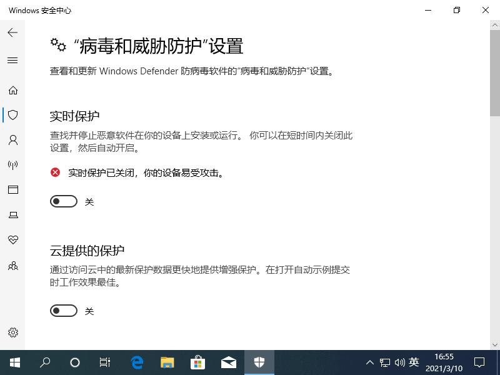This screenshot has height=375, width=500.
Task: Open Account protection person icon
Action: tap(12, 140)
